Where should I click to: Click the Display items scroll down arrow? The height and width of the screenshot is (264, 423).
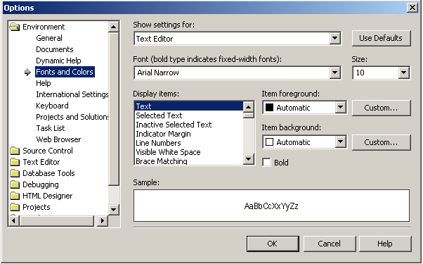point(248,159)
